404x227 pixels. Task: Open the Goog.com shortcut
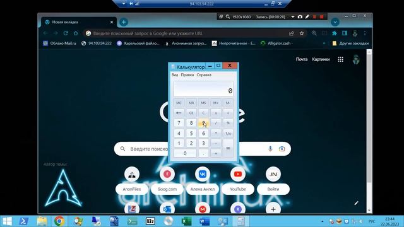coord(167,180)
